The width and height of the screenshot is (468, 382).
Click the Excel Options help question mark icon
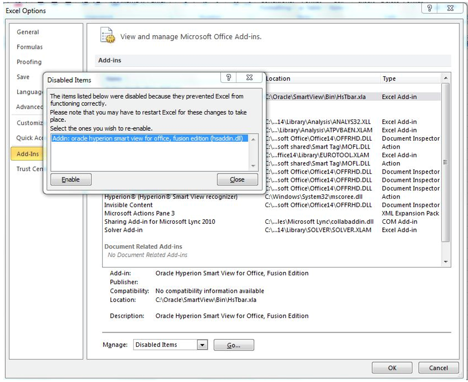tap(429, 8)
